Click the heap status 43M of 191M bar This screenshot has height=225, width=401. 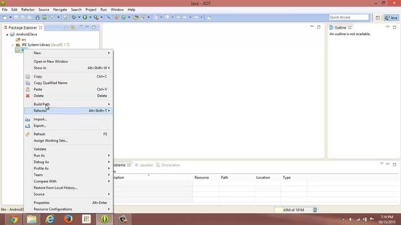[294, 210]
